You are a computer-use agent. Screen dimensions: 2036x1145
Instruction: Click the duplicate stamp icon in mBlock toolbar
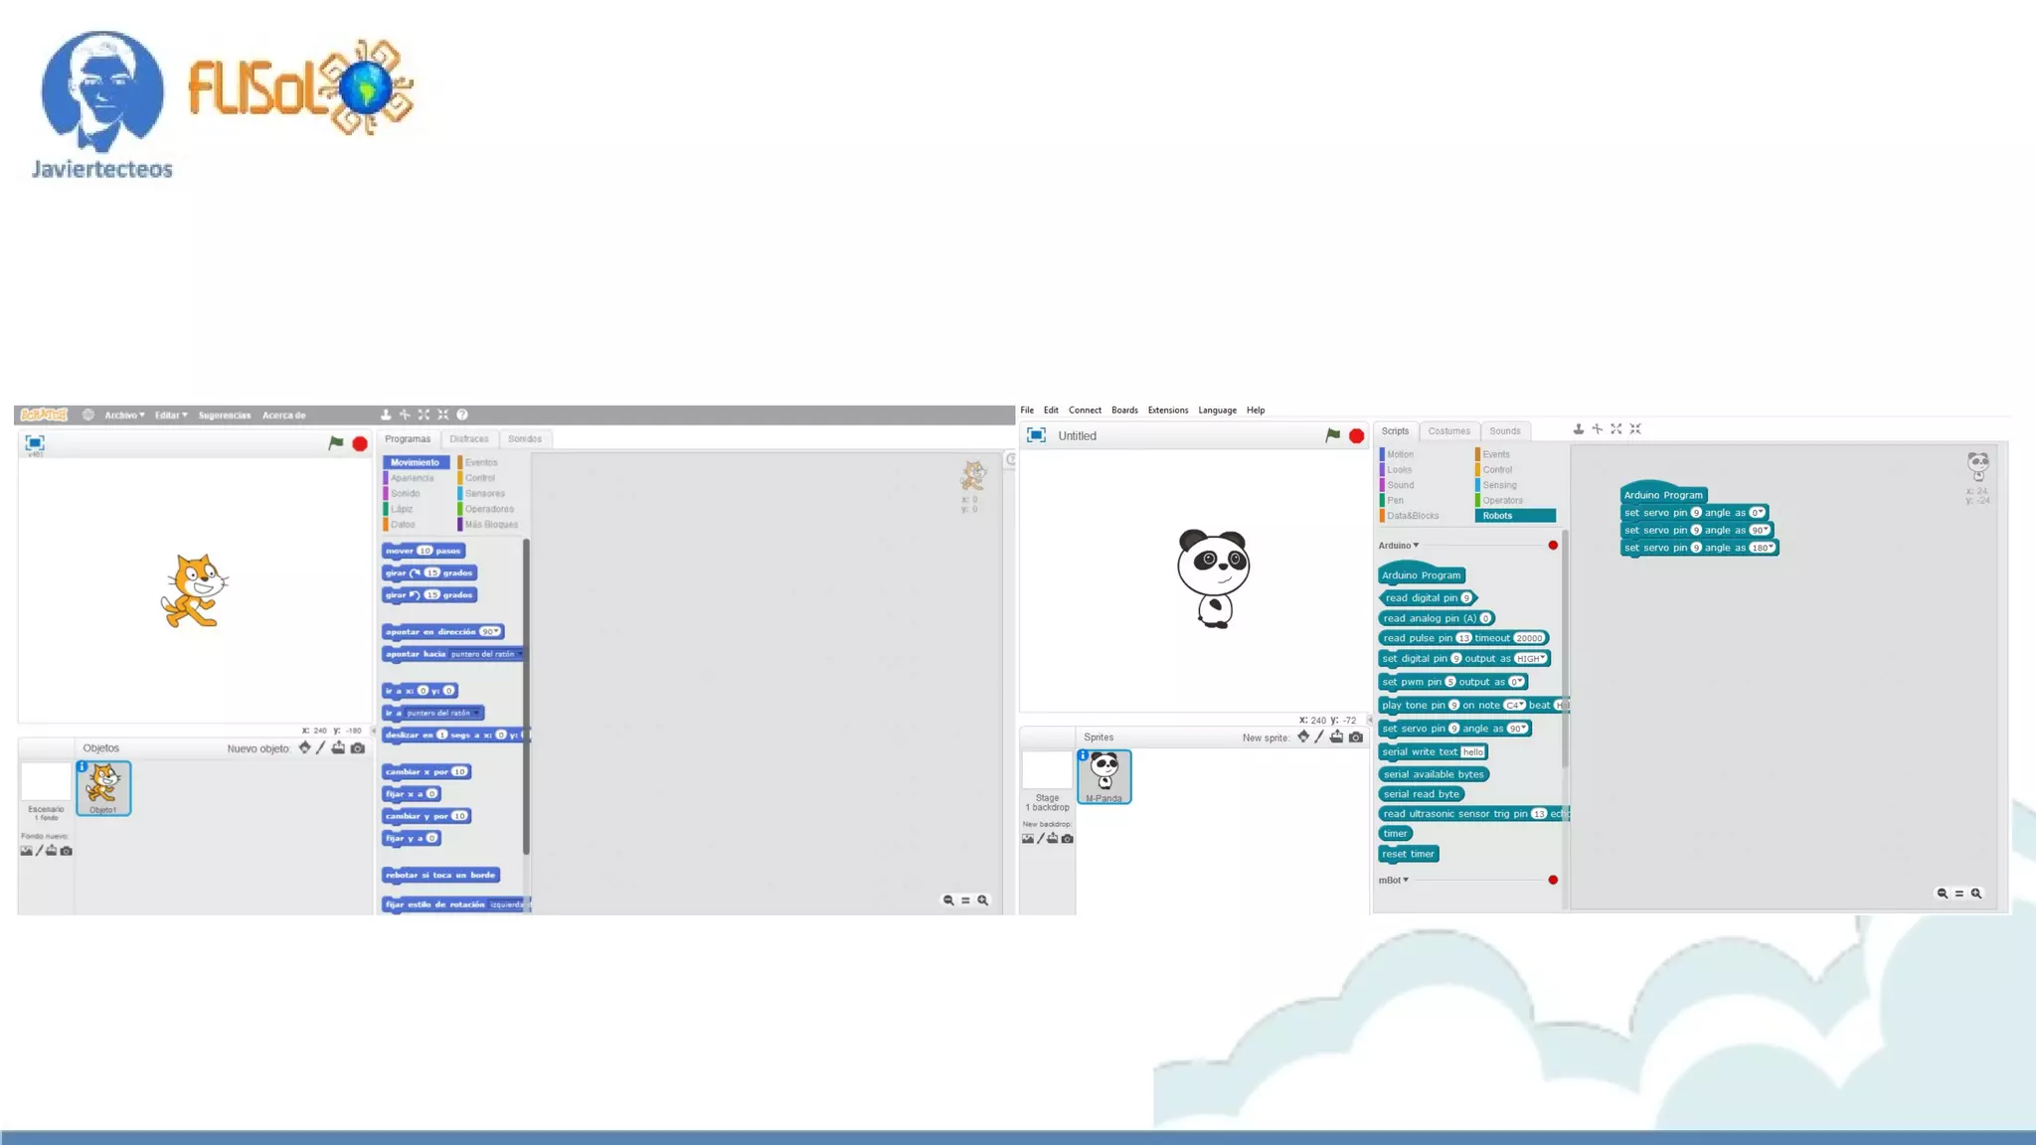[x=1578, y=429]
